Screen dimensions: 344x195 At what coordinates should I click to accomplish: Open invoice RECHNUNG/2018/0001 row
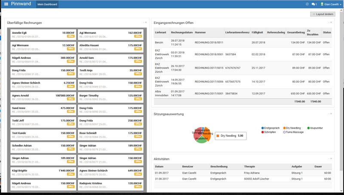243,54
